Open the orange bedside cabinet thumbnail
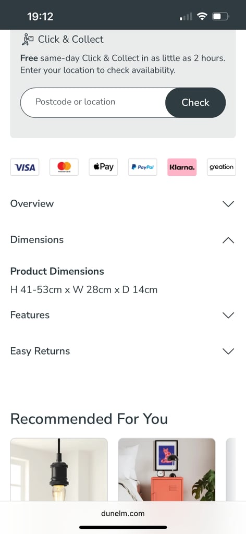 [x=167, y=470]
